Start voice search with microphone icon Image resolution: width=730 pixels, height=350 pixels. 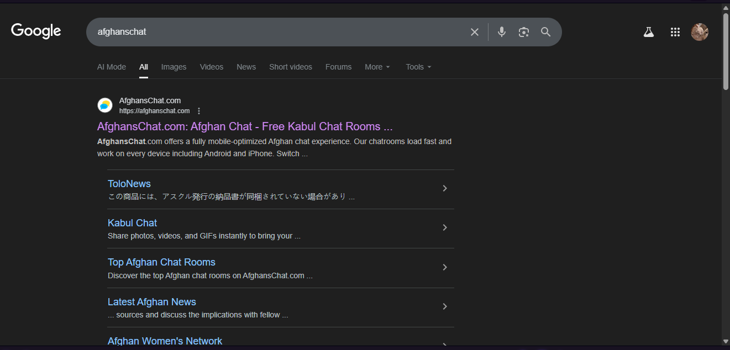(502, 32)
